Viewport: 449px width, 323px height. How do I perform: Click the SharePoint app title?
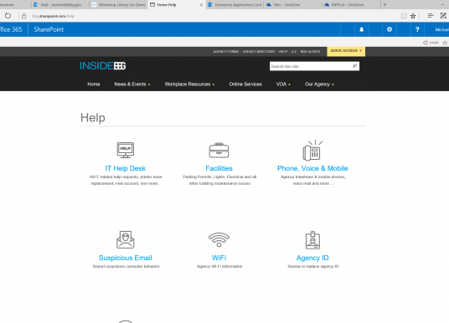click(x=49, y=29)
